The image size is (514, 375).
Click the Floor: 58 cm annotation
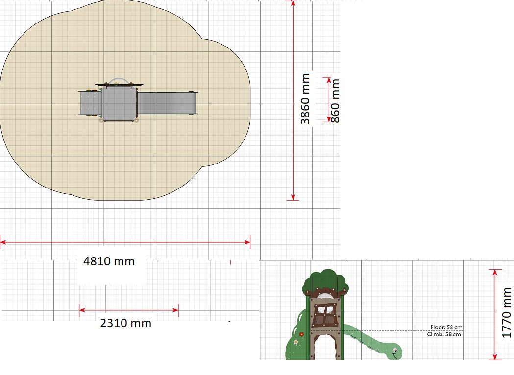pos(446,327)
